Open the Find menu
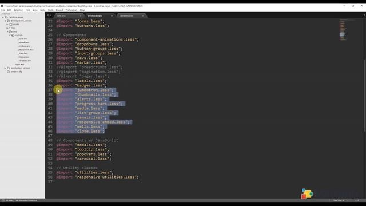Screen dimensions: 366x206 (28, 10)
